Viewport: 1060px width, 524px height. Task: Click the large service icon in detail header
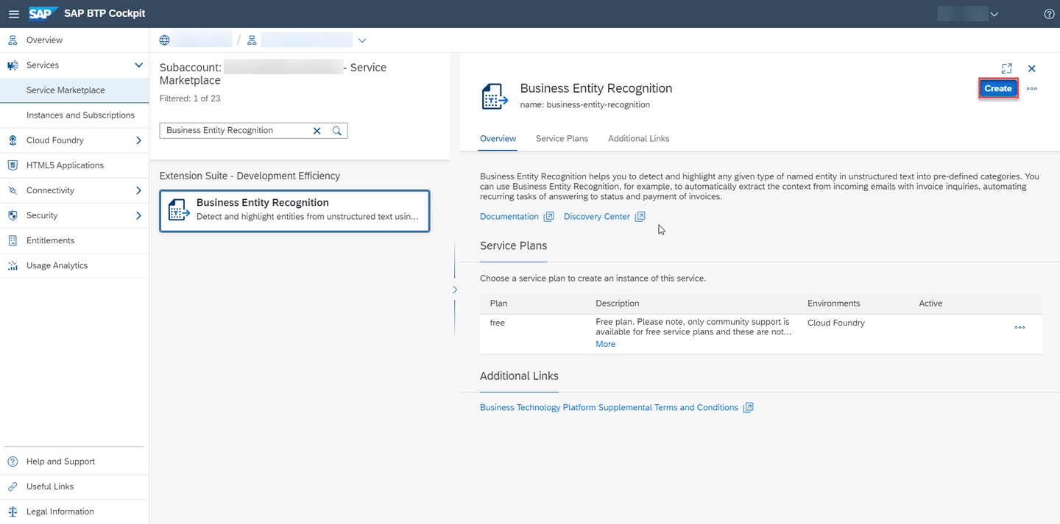tap(495, 96)
